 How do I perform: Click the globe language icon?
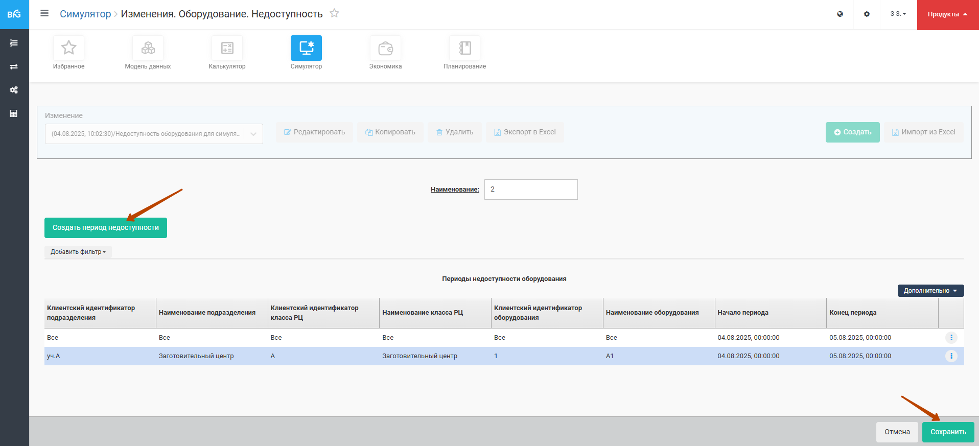840,14
